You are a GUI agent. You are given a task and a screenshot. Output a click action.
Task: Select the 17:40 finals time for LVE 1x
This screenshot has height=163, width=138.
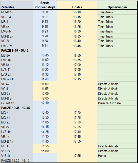77,132
